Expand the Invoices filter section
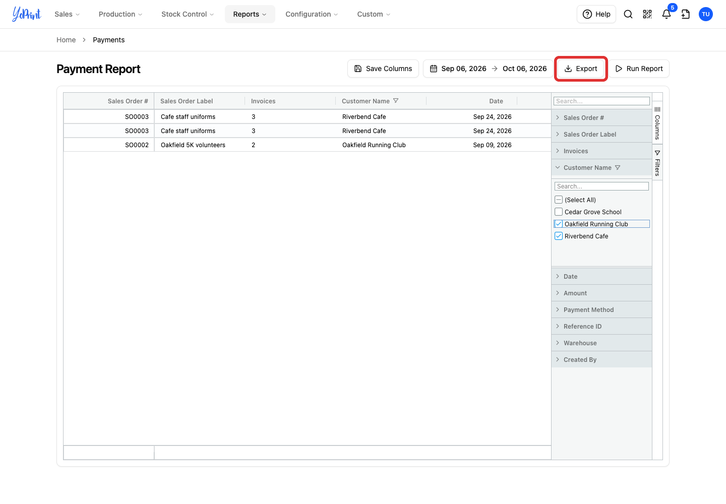The image size is (726, 504). 601,151
